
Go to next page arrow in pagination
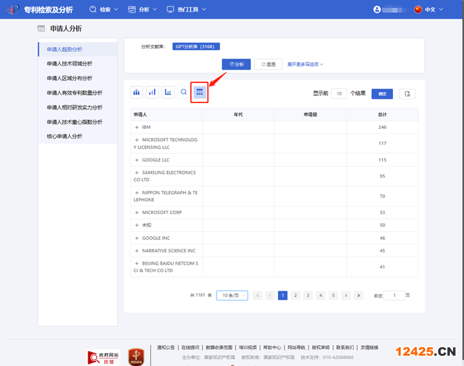[345, 295]
